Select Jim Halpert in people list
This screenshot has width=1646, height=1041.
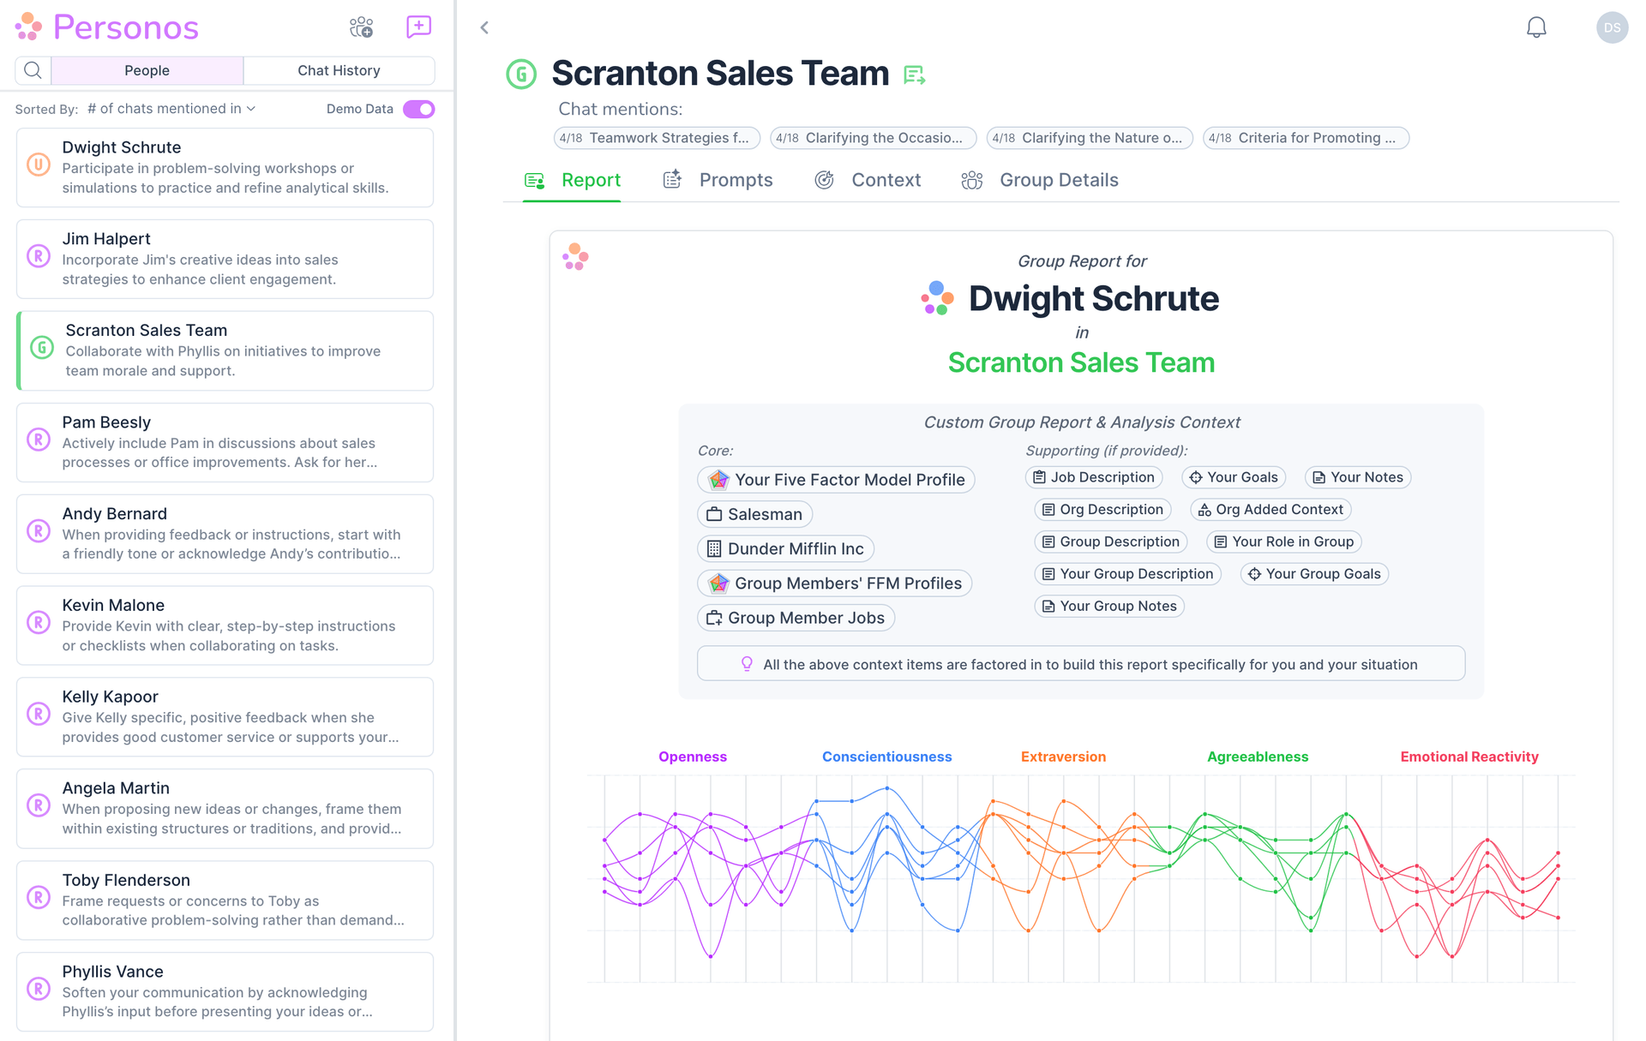pyautogui.click(x=225, y=259)
